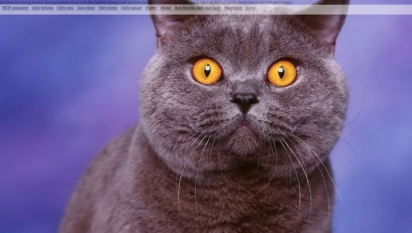Click the Only babes link
The height and width of the screenshot is (233, 412).
point(108,8)
